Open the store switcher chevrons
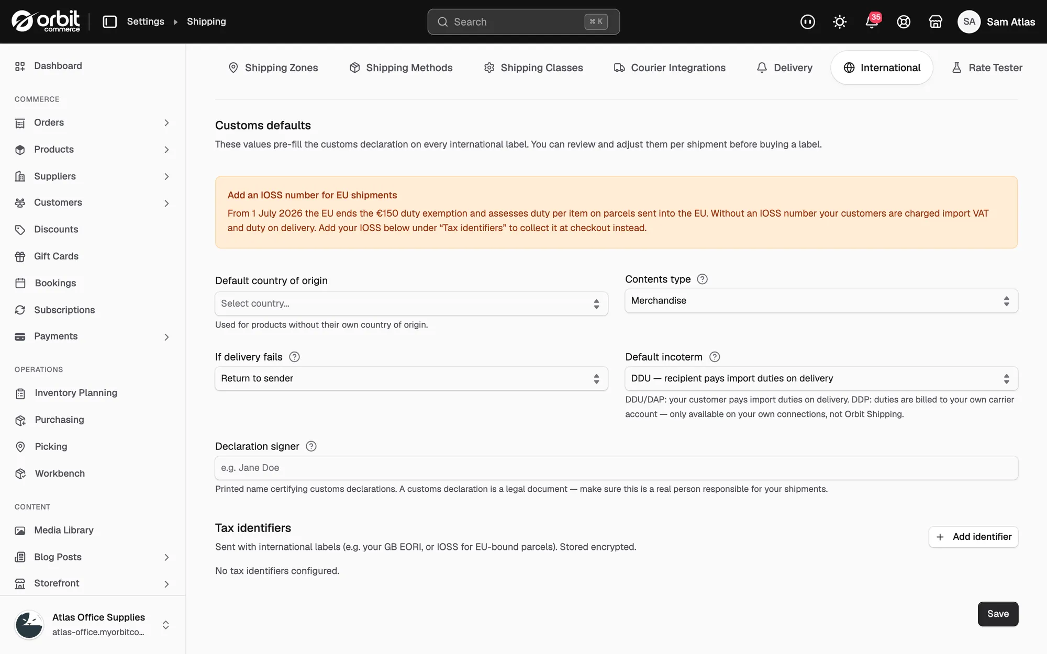Screen dimensions: 1047x654 coord(165,625)
